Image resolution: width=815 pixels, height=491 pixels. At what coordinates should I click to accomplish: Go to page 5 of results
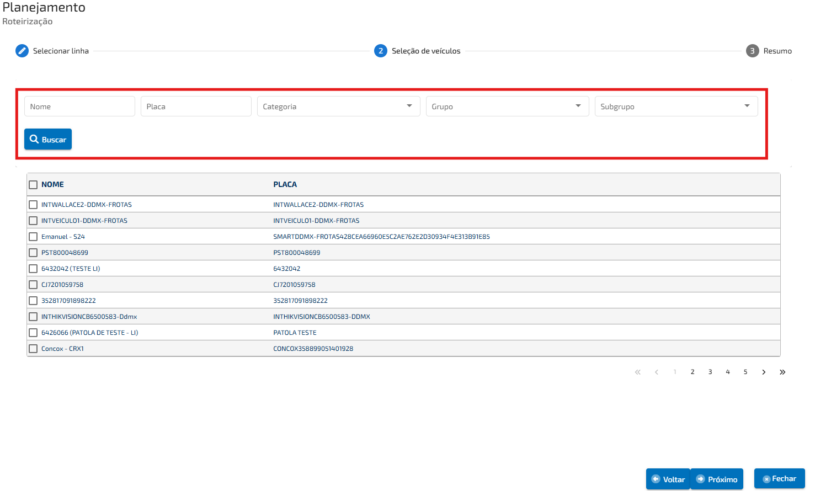click(745, 372)
